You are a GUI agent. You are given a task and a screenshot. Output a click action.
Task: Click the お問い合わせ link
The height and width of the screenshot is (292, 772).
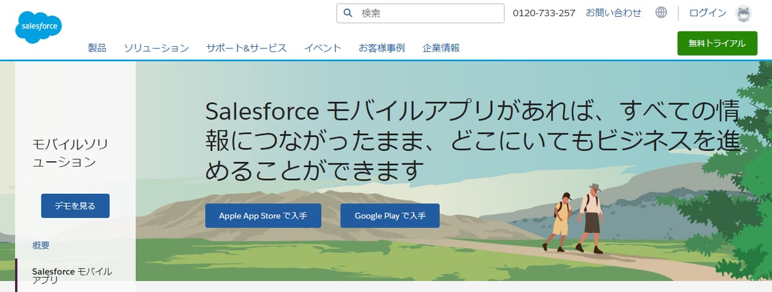(613, 13)
